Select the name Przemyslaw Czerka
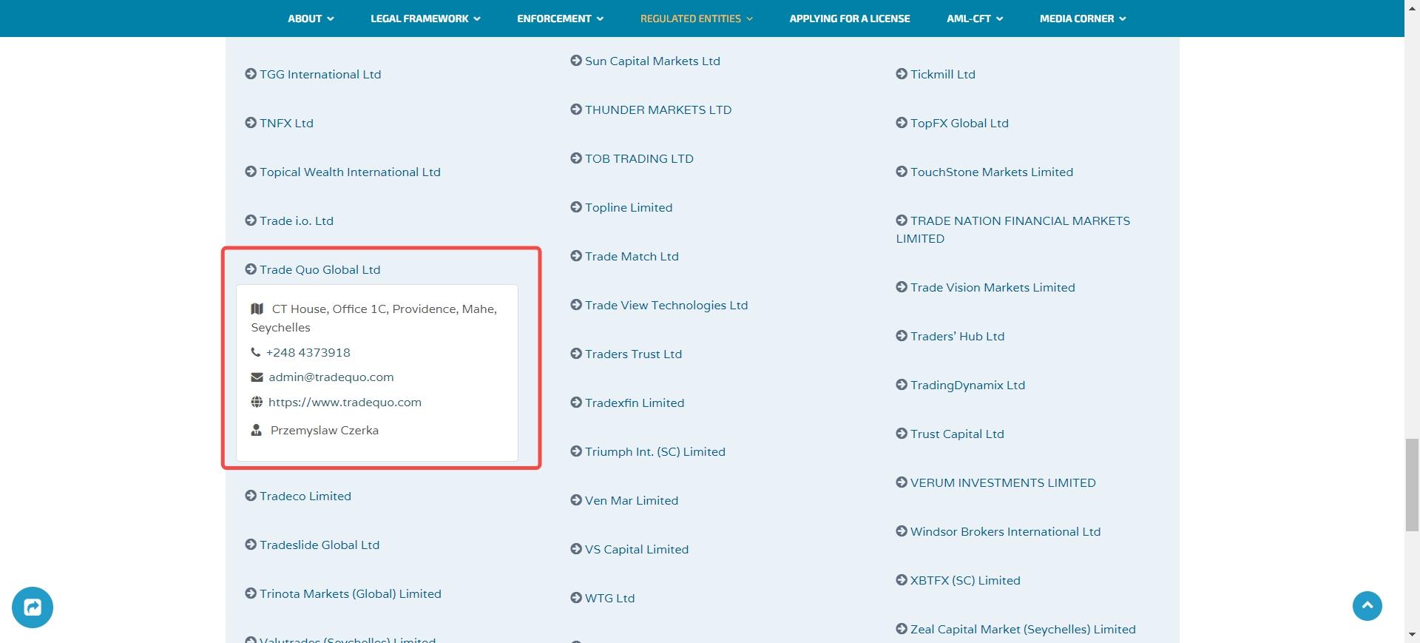Screen dimensions: 1420x643 point(325,430)
